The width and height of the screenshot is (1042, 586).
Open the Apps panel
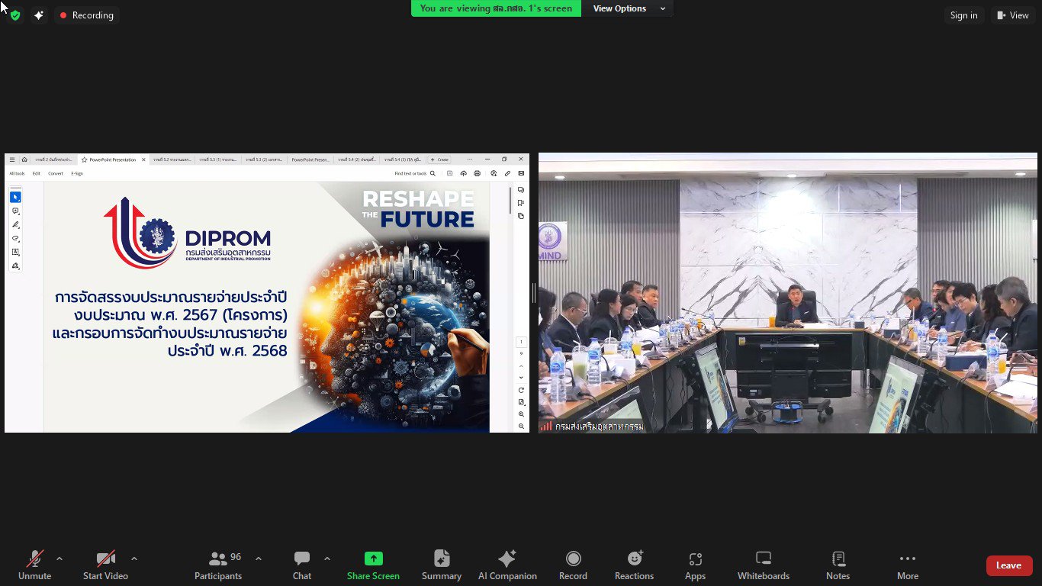pyautogui.click(x=695, y=565)
